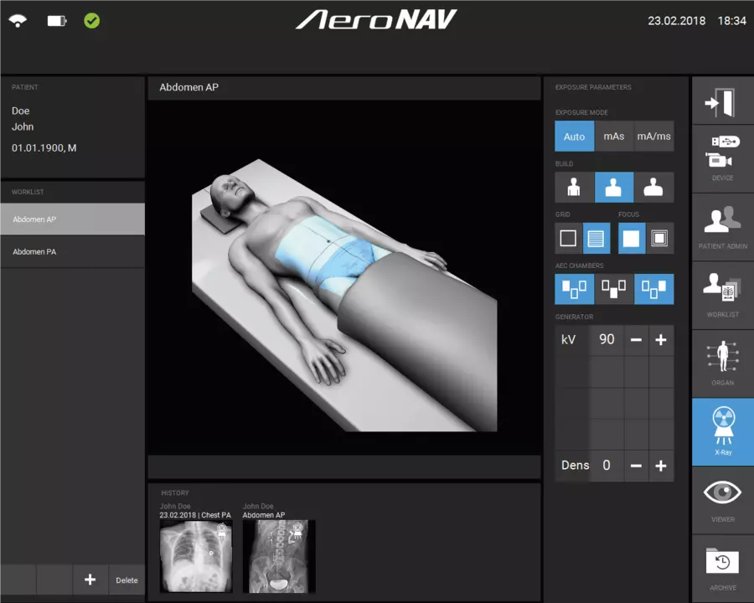Switch to mAs exposure mode
Screen dimensions: 754x603
(614, 136)
